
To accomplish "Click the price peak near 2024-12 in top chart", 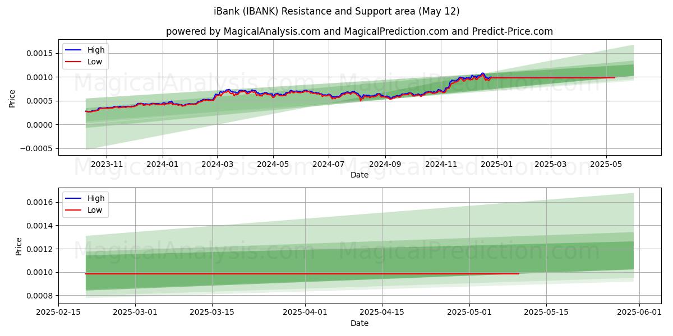I will coord(482,73).
